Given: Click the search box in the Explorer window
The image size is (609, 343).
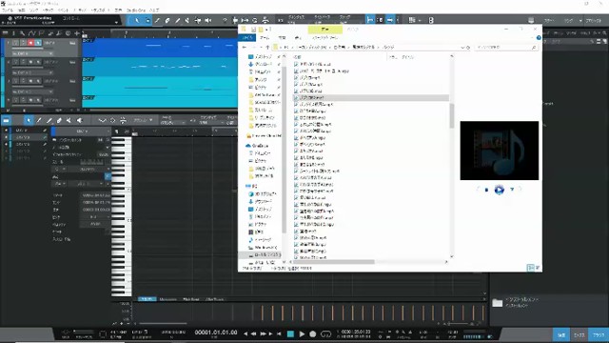Looking at the screenshot, I should coord(506,47).
